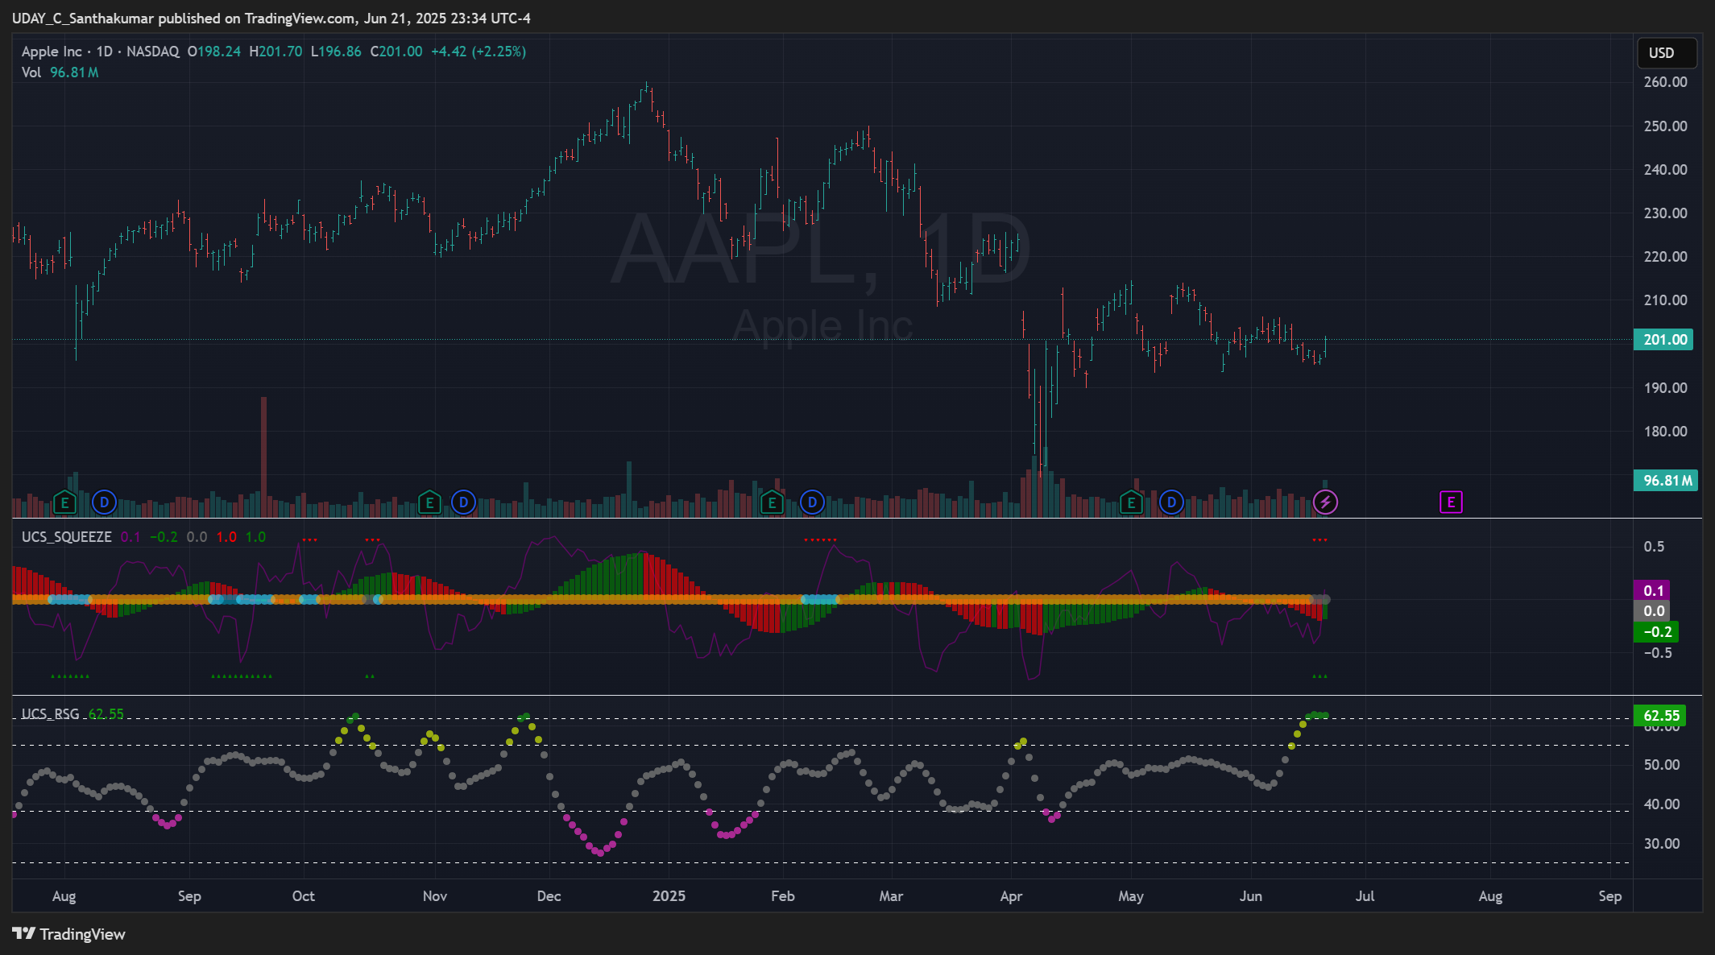This screenshot has height=955, width=1715.
Task: Click the 96.81 M volume axis label
Action: 1664,481
